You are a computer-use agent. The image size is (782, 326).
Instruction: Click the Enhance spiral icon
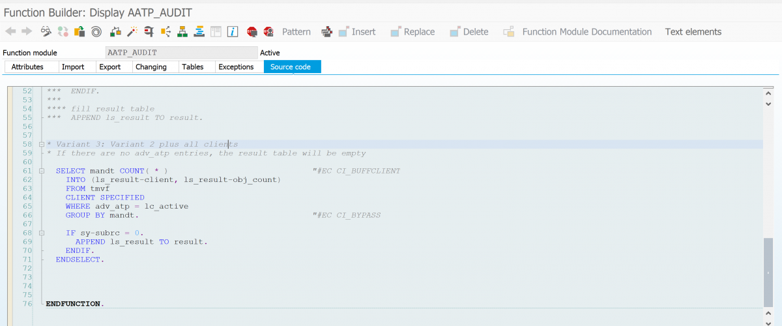[x=96, y=31]
